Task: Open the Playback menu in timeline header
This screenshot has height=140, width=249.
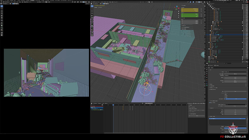Action: tap(95, 103)
